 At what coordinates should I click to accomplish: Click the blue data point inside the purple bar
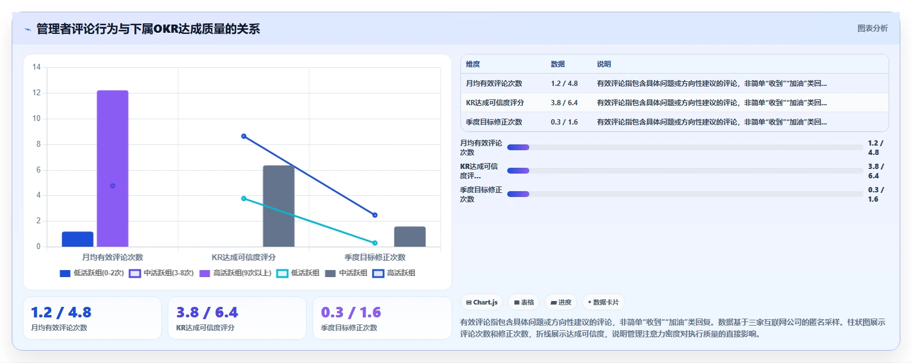click(113, 186)
